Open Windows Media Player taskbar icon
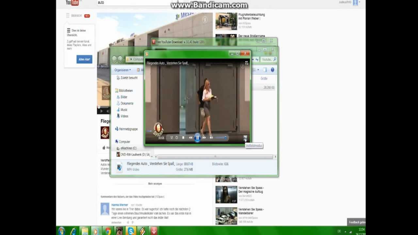The image size is (418, 235). click(96, 231)
